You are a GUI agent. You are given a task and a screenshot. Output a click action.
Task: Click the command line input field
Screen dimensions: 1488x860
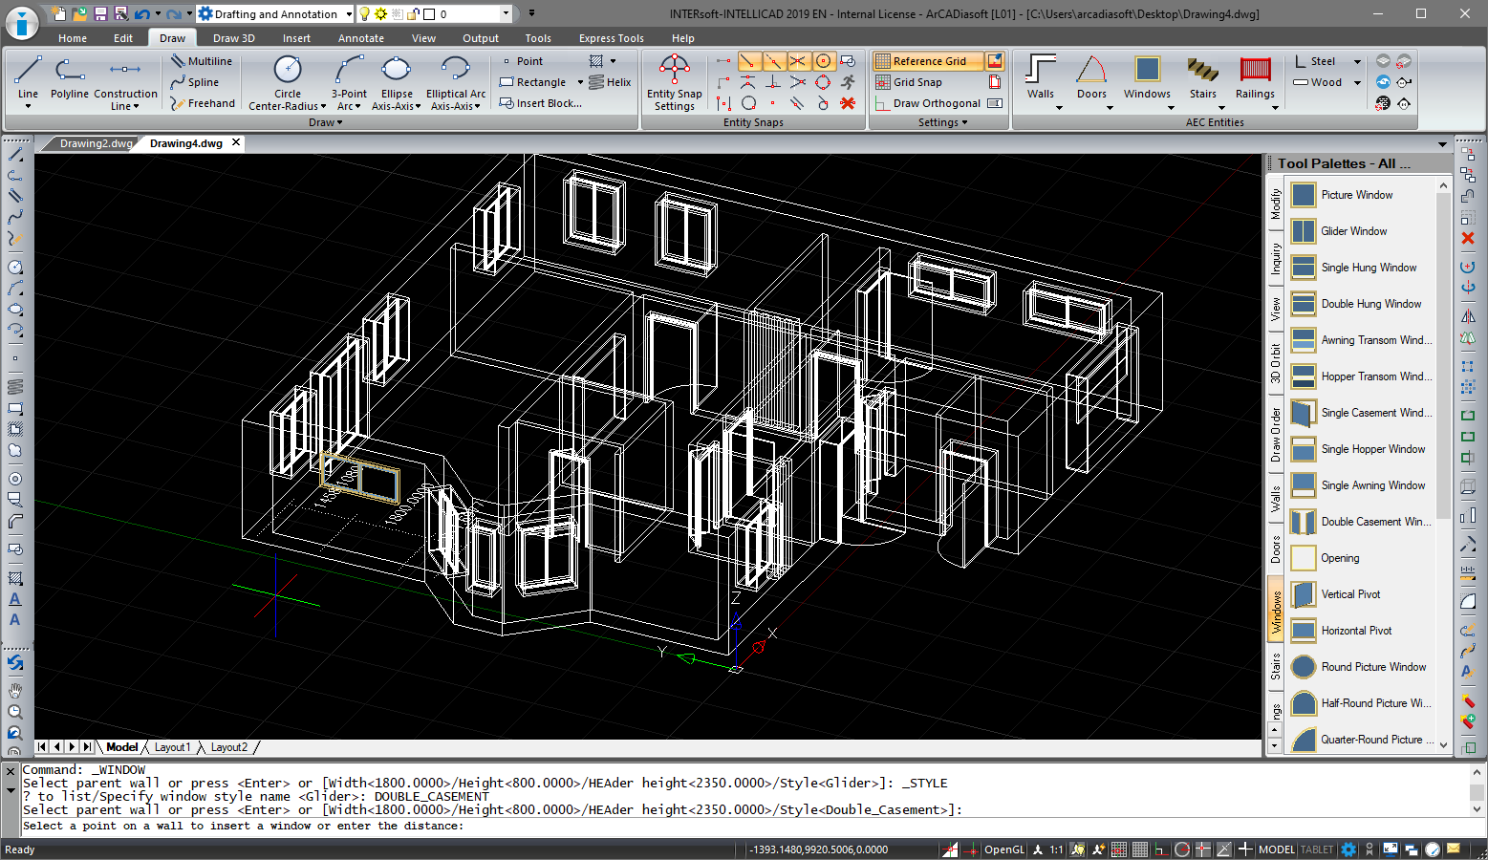pyautogui.click(x=745, y=826)
